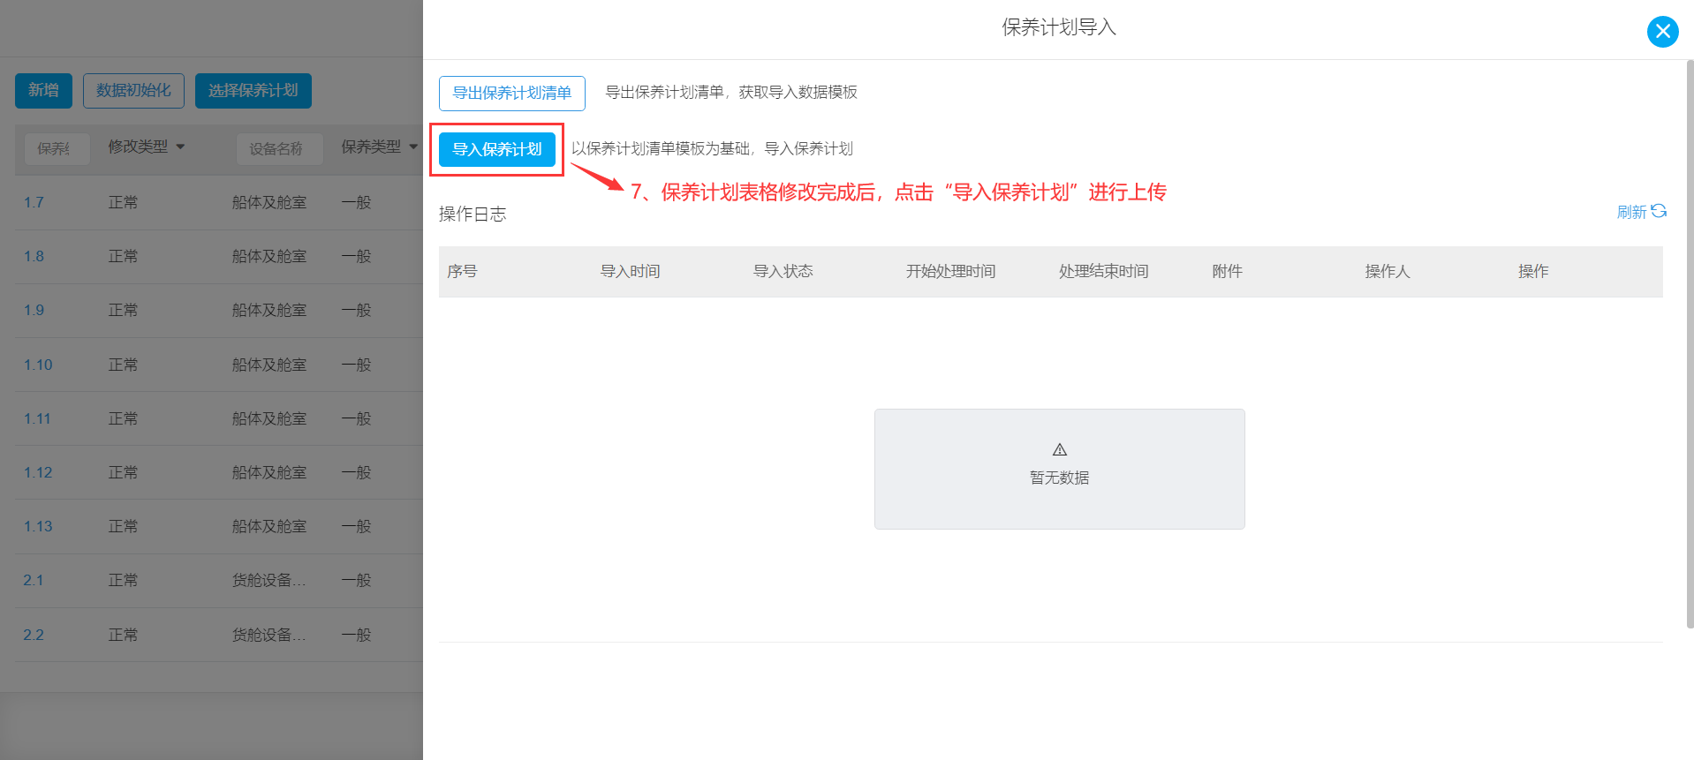Click the 开始处理时间 column header
Image resolution: width=1694 pixels, height=760 pixels.
tap(951, 272)
